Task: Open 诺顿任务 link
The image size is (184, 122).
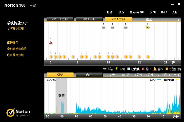Action: click(x=13, y=42)
